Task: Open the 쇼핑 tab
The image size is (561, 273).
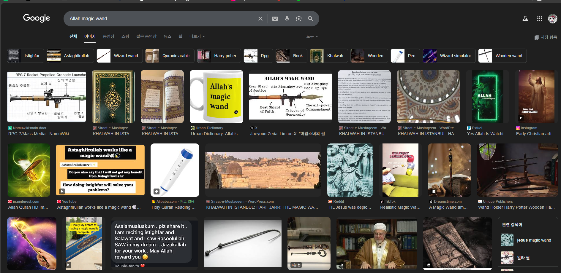Action: coord(125,36)
